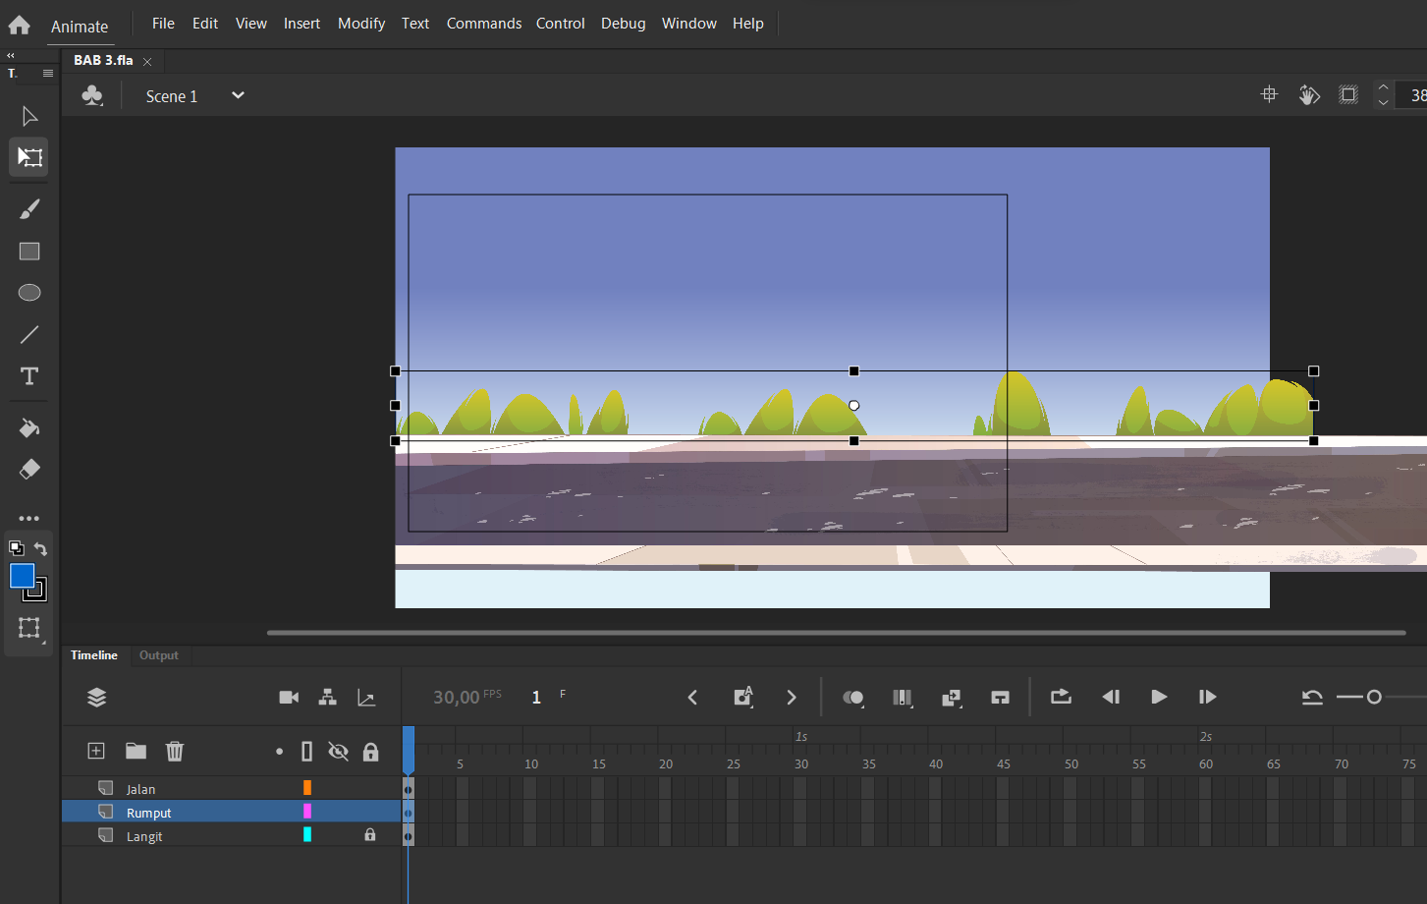Play the timeline animation
This screenshot has height=904, width=1427.
click(1159, 697)
